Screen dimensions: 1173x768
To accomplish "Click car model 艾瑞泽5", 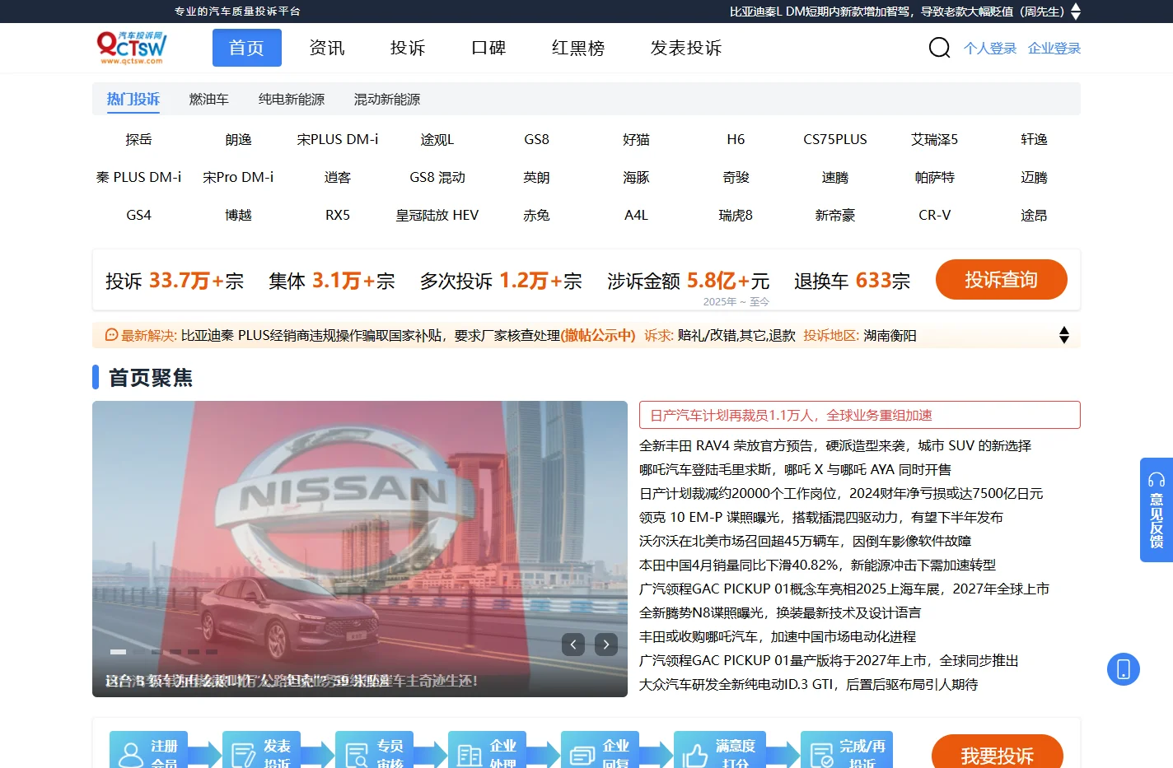I will point(935,139).
